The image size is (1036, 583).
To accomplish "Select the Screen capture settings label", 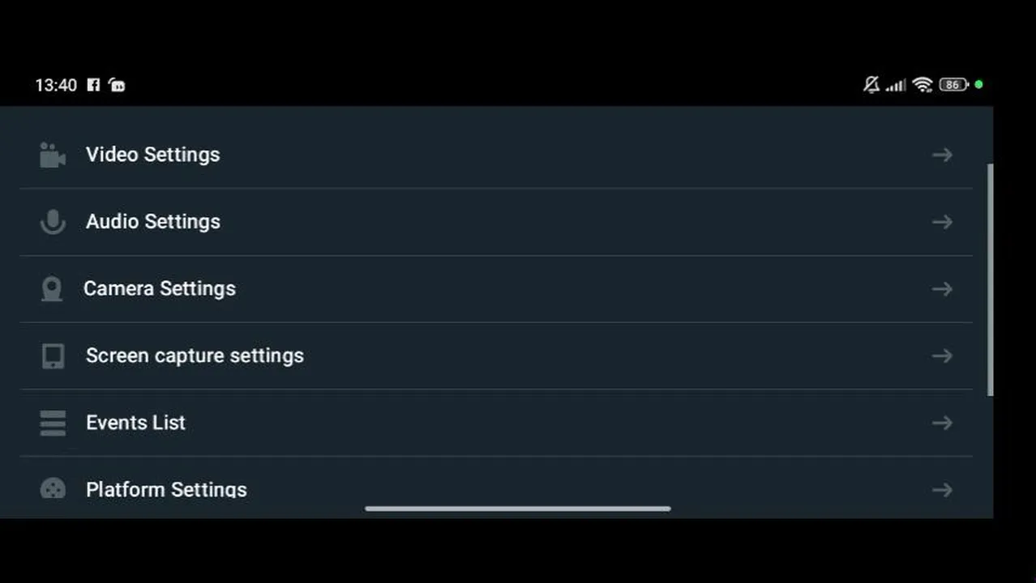I will coord(195,356).
